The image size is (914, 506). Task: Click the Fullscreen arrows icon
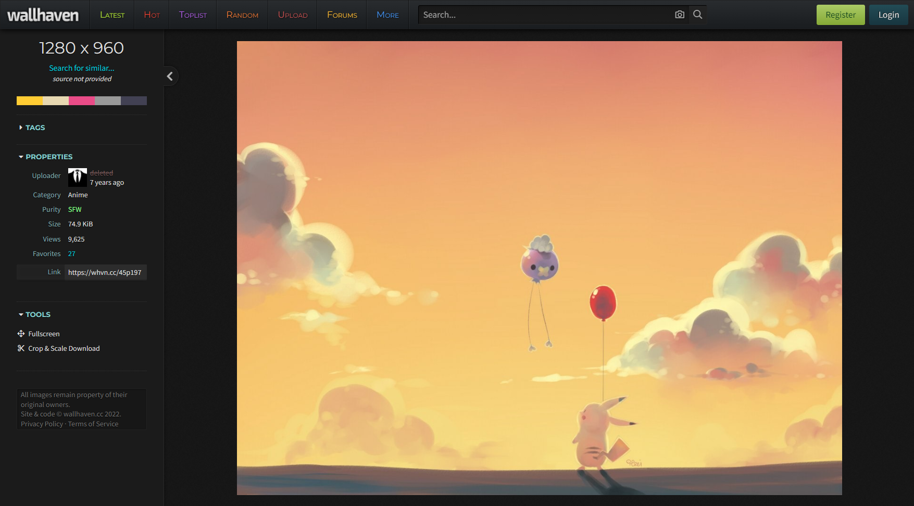coord(21,334)
